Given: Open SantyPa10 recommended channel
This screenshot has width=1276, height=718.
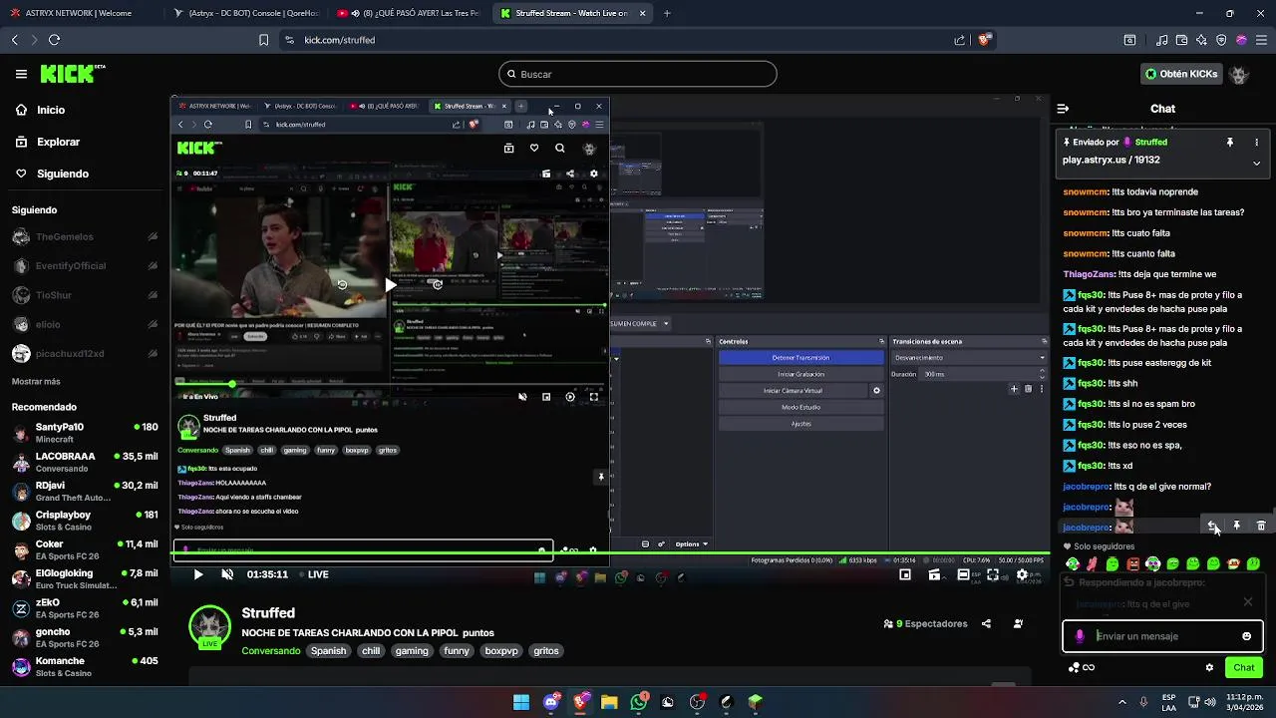Looking at the screenshot, I should 85,433.
